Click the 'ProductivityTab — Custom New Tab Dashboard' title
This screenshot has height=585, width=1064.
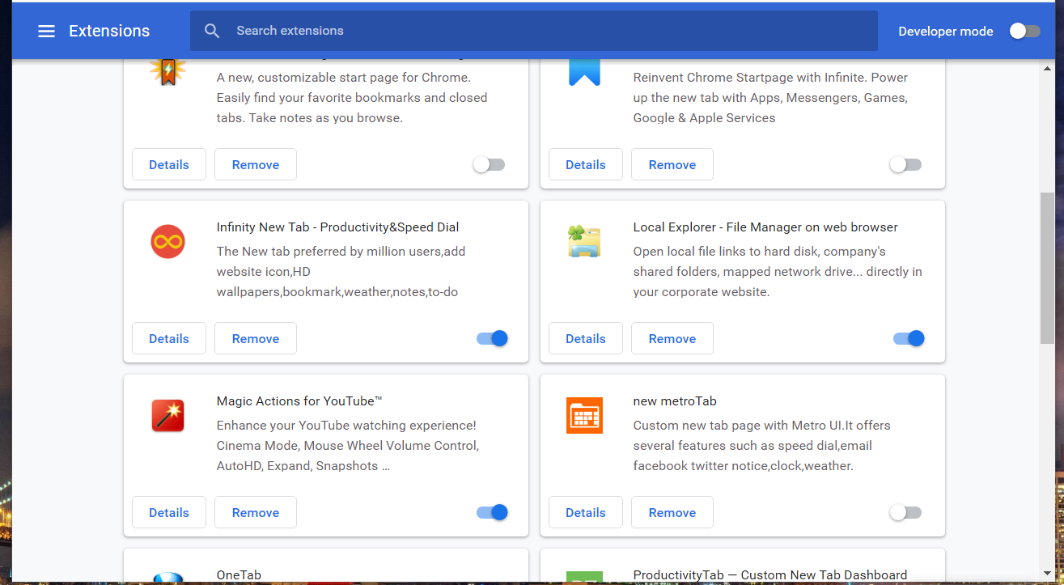tap(770, 575)
